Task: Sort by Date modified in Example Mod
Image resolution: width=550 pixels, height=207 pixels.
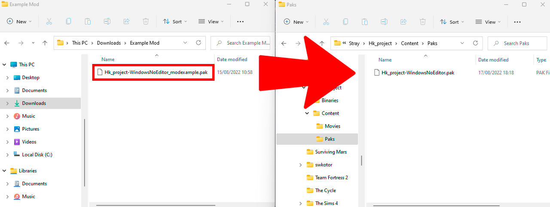Action: click(232, 59)
